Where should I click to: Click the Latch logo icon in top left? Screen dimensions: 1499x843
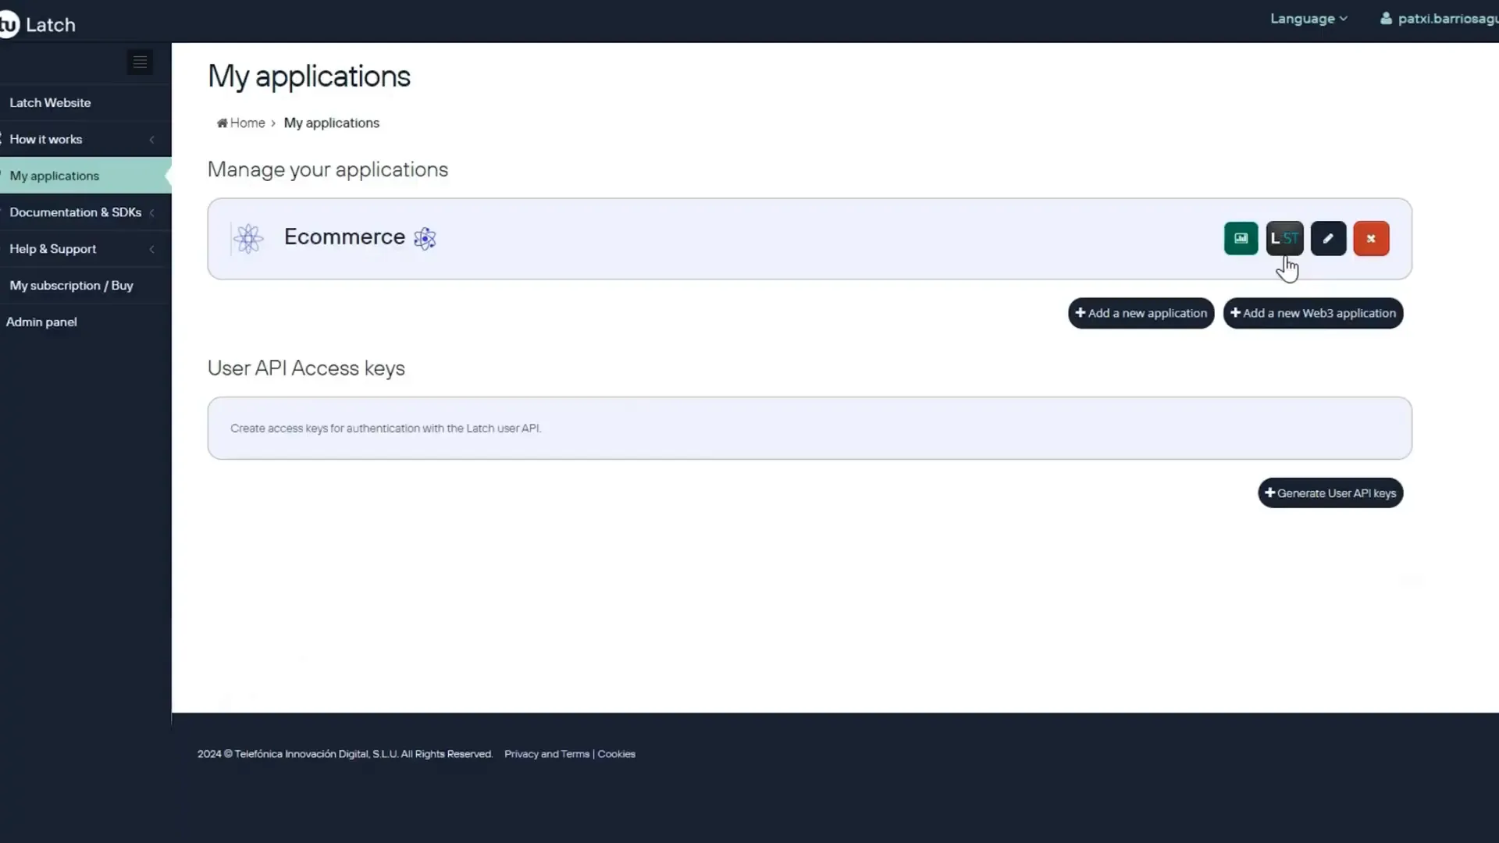(x=9, y=23)
